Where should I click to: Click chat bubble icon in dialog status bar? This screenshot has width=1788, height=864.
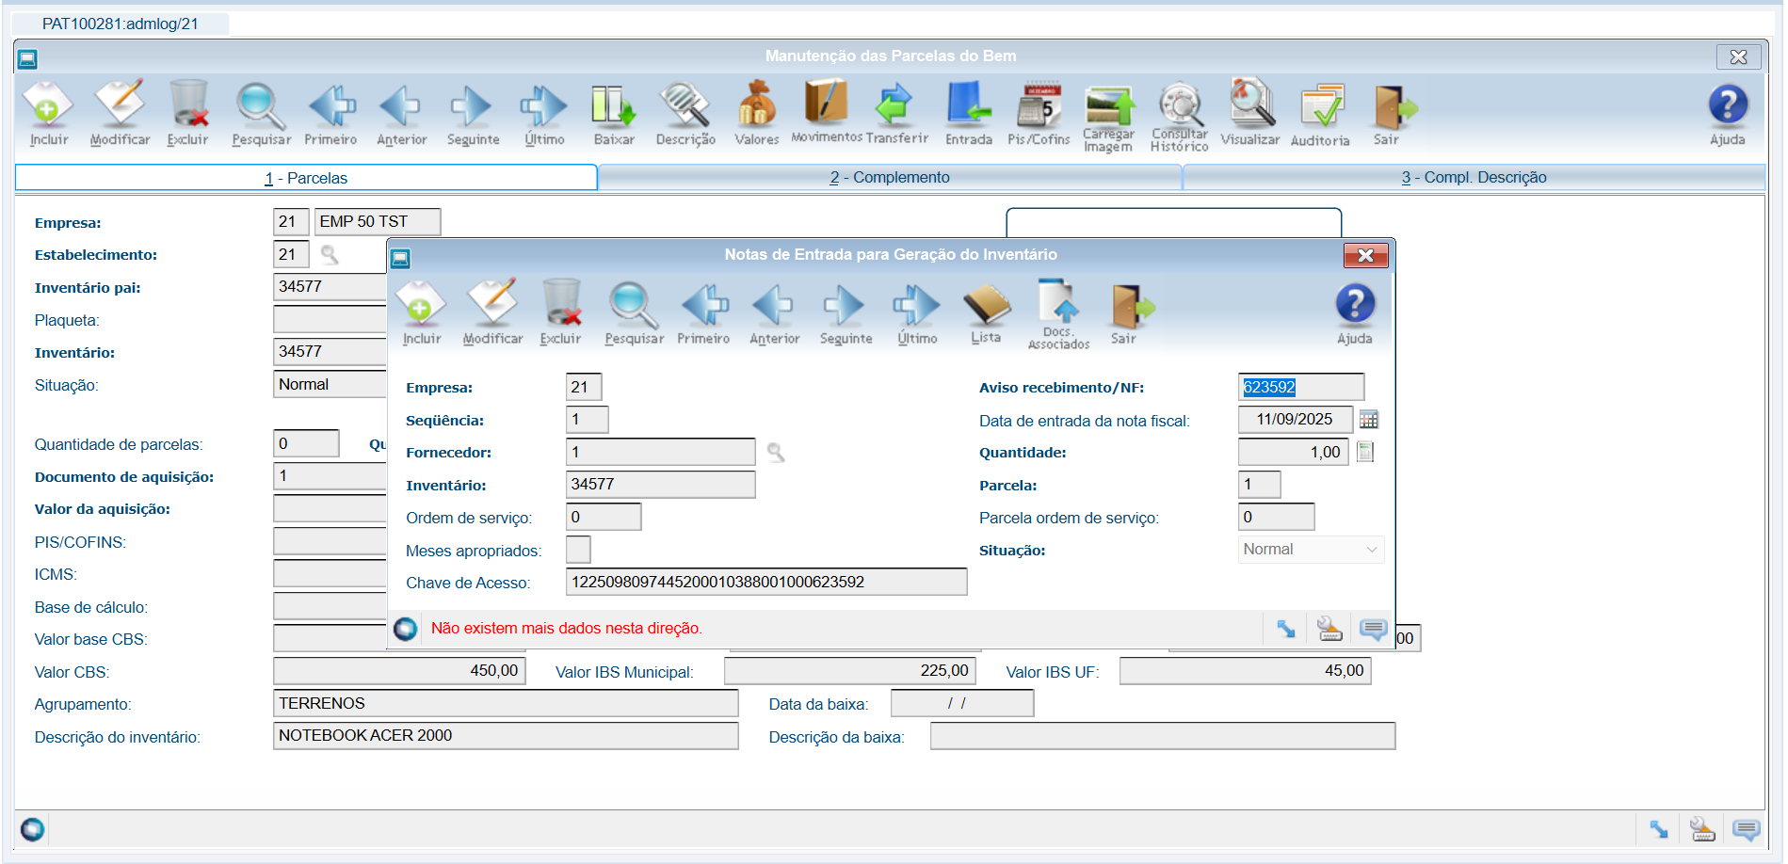tap(1373, 629)
